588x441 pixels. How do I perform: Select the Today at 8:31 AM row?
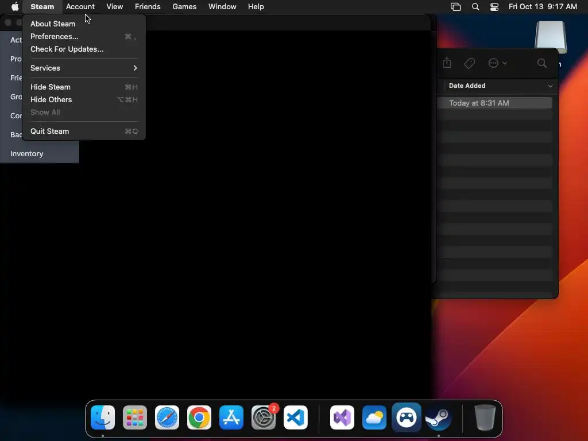click(496, 103)
